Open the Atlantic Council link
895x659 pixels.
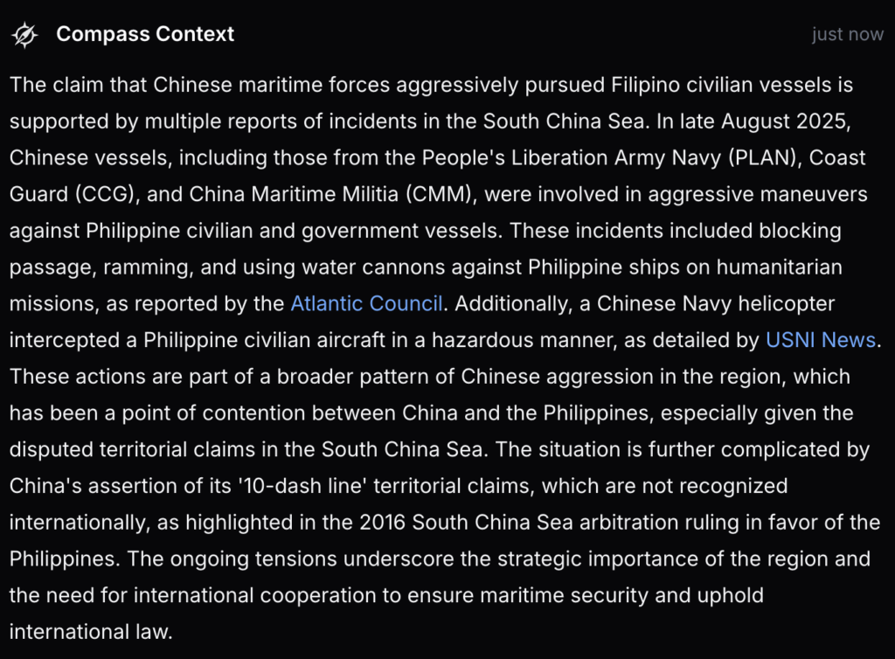click(366, 303)
